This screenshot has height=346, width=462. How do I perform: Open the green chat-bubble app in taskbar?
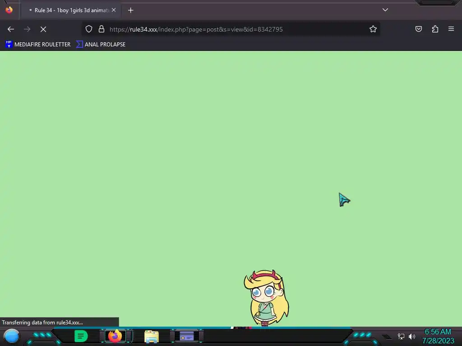pyautogui.click(x=81, y=336)
